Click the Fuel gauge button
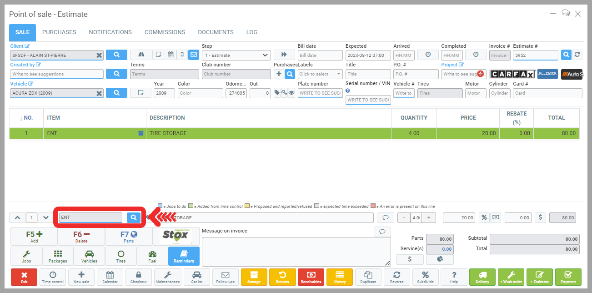 coord(152,256)
